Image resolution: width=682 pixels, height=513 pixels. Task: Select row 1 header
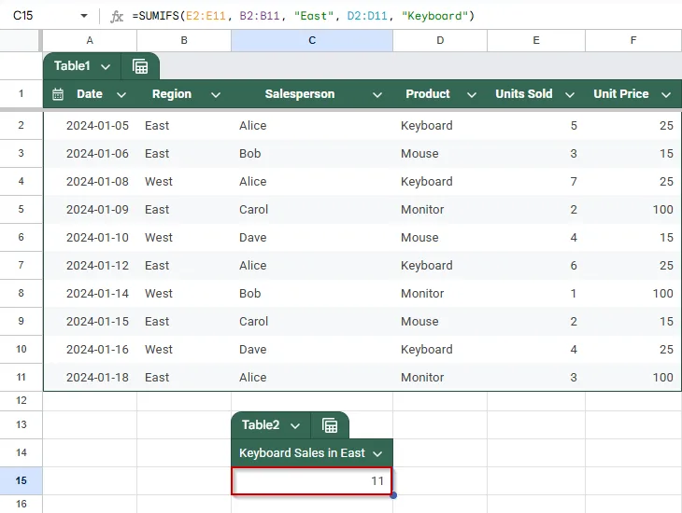[21, 93]
